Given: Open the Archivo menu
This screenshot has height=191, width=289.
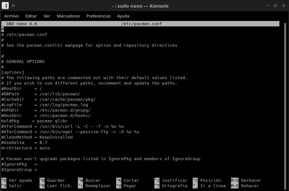Looking at the screenshot, I should tap(11, 16).
